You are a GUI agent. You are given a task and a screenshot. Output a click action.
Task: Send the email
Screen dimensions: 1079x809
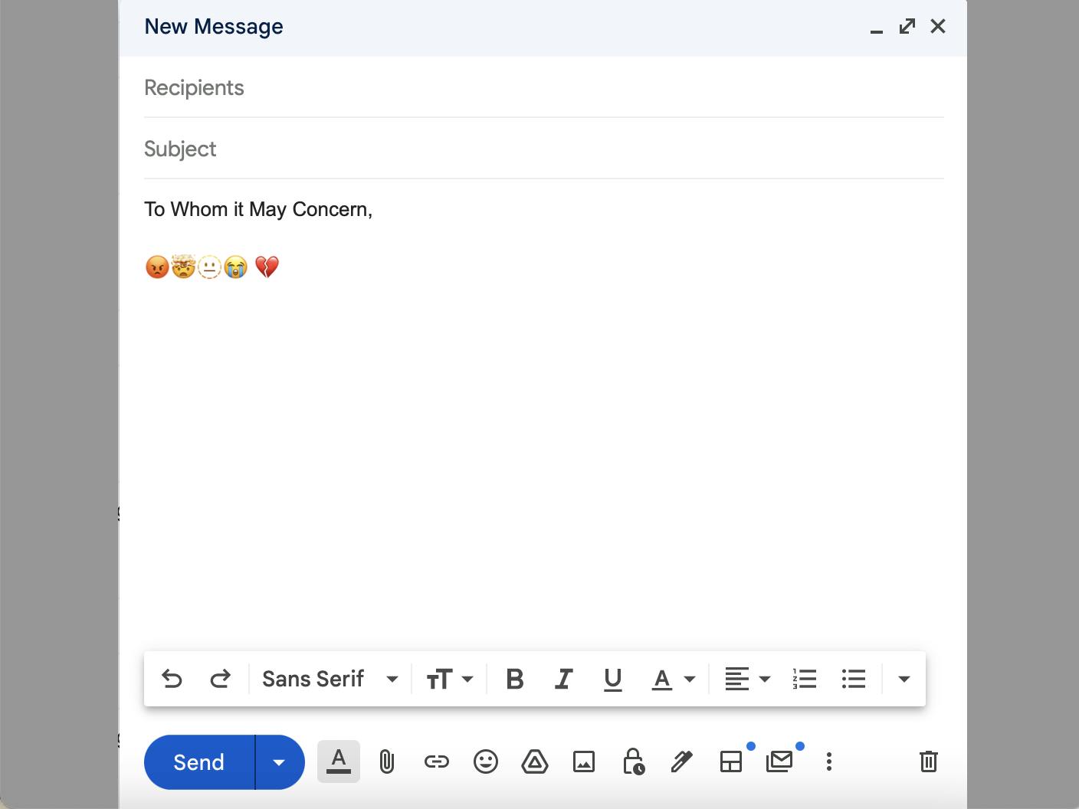click(198, 762)
